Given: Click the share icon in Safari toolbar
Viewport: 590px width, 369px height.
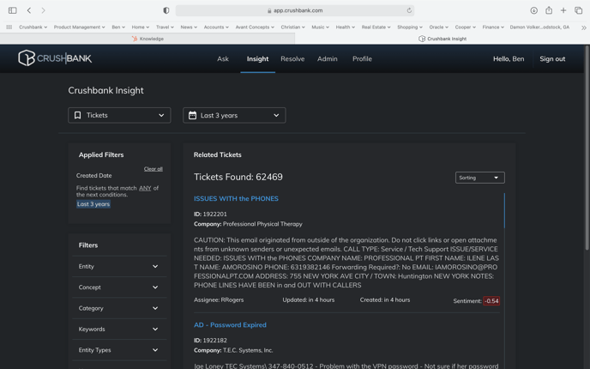Looking at the screenshot, I should [549, 10].
